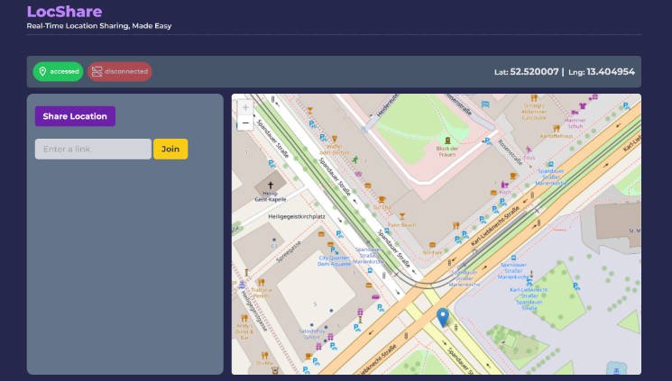Click the LocShare title
672x381 pixels.
pyautogui.click(x=64, y=12)
